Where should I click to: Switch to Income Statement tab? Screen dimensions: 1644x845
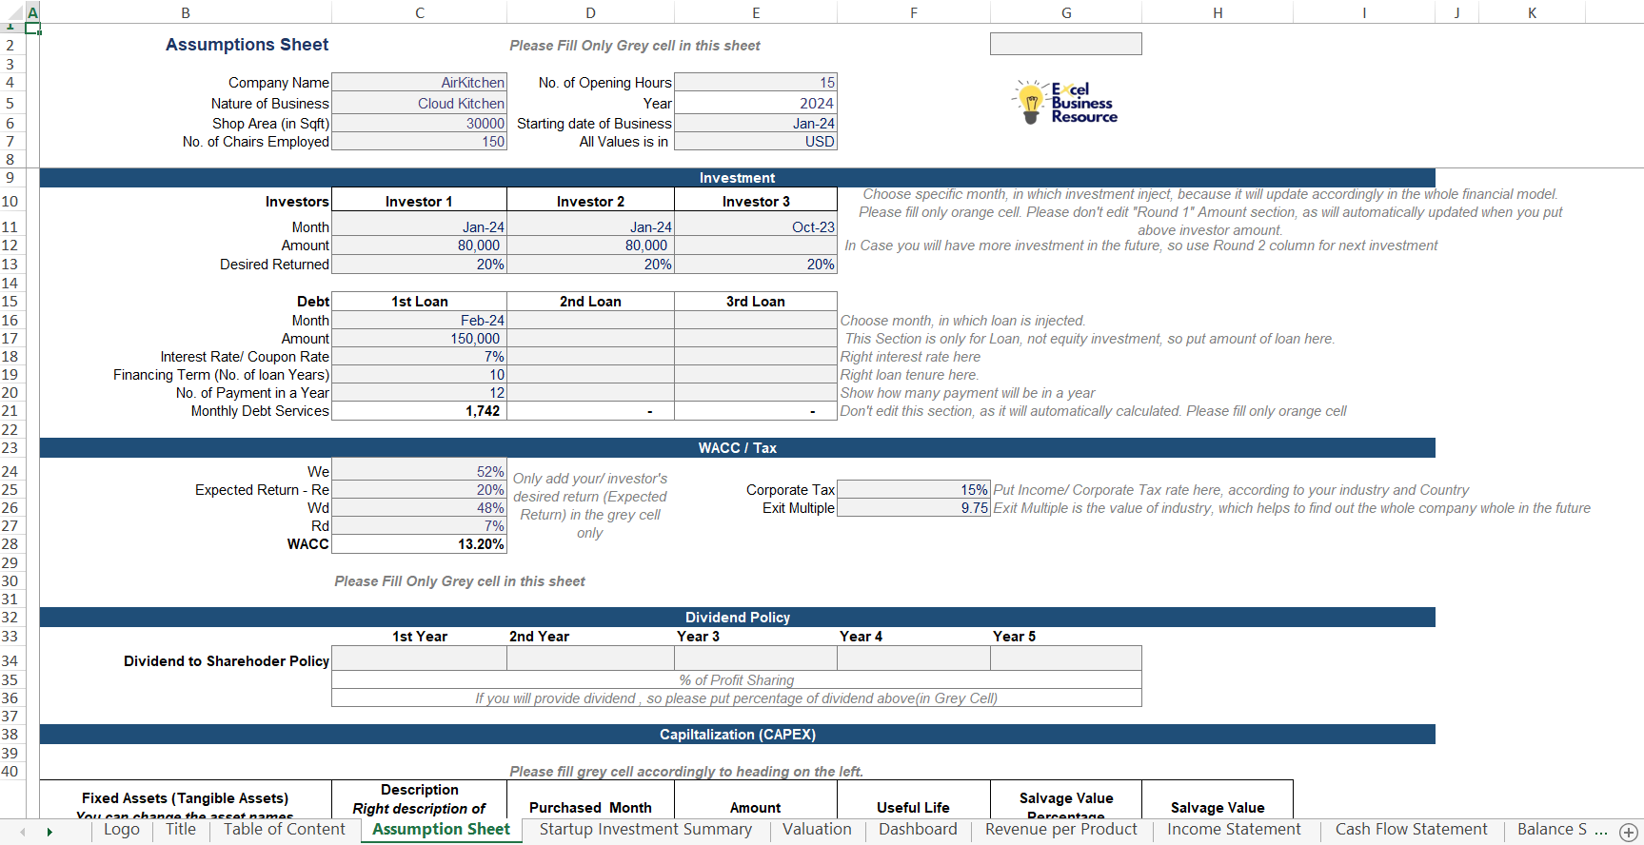click(1234, 830)
